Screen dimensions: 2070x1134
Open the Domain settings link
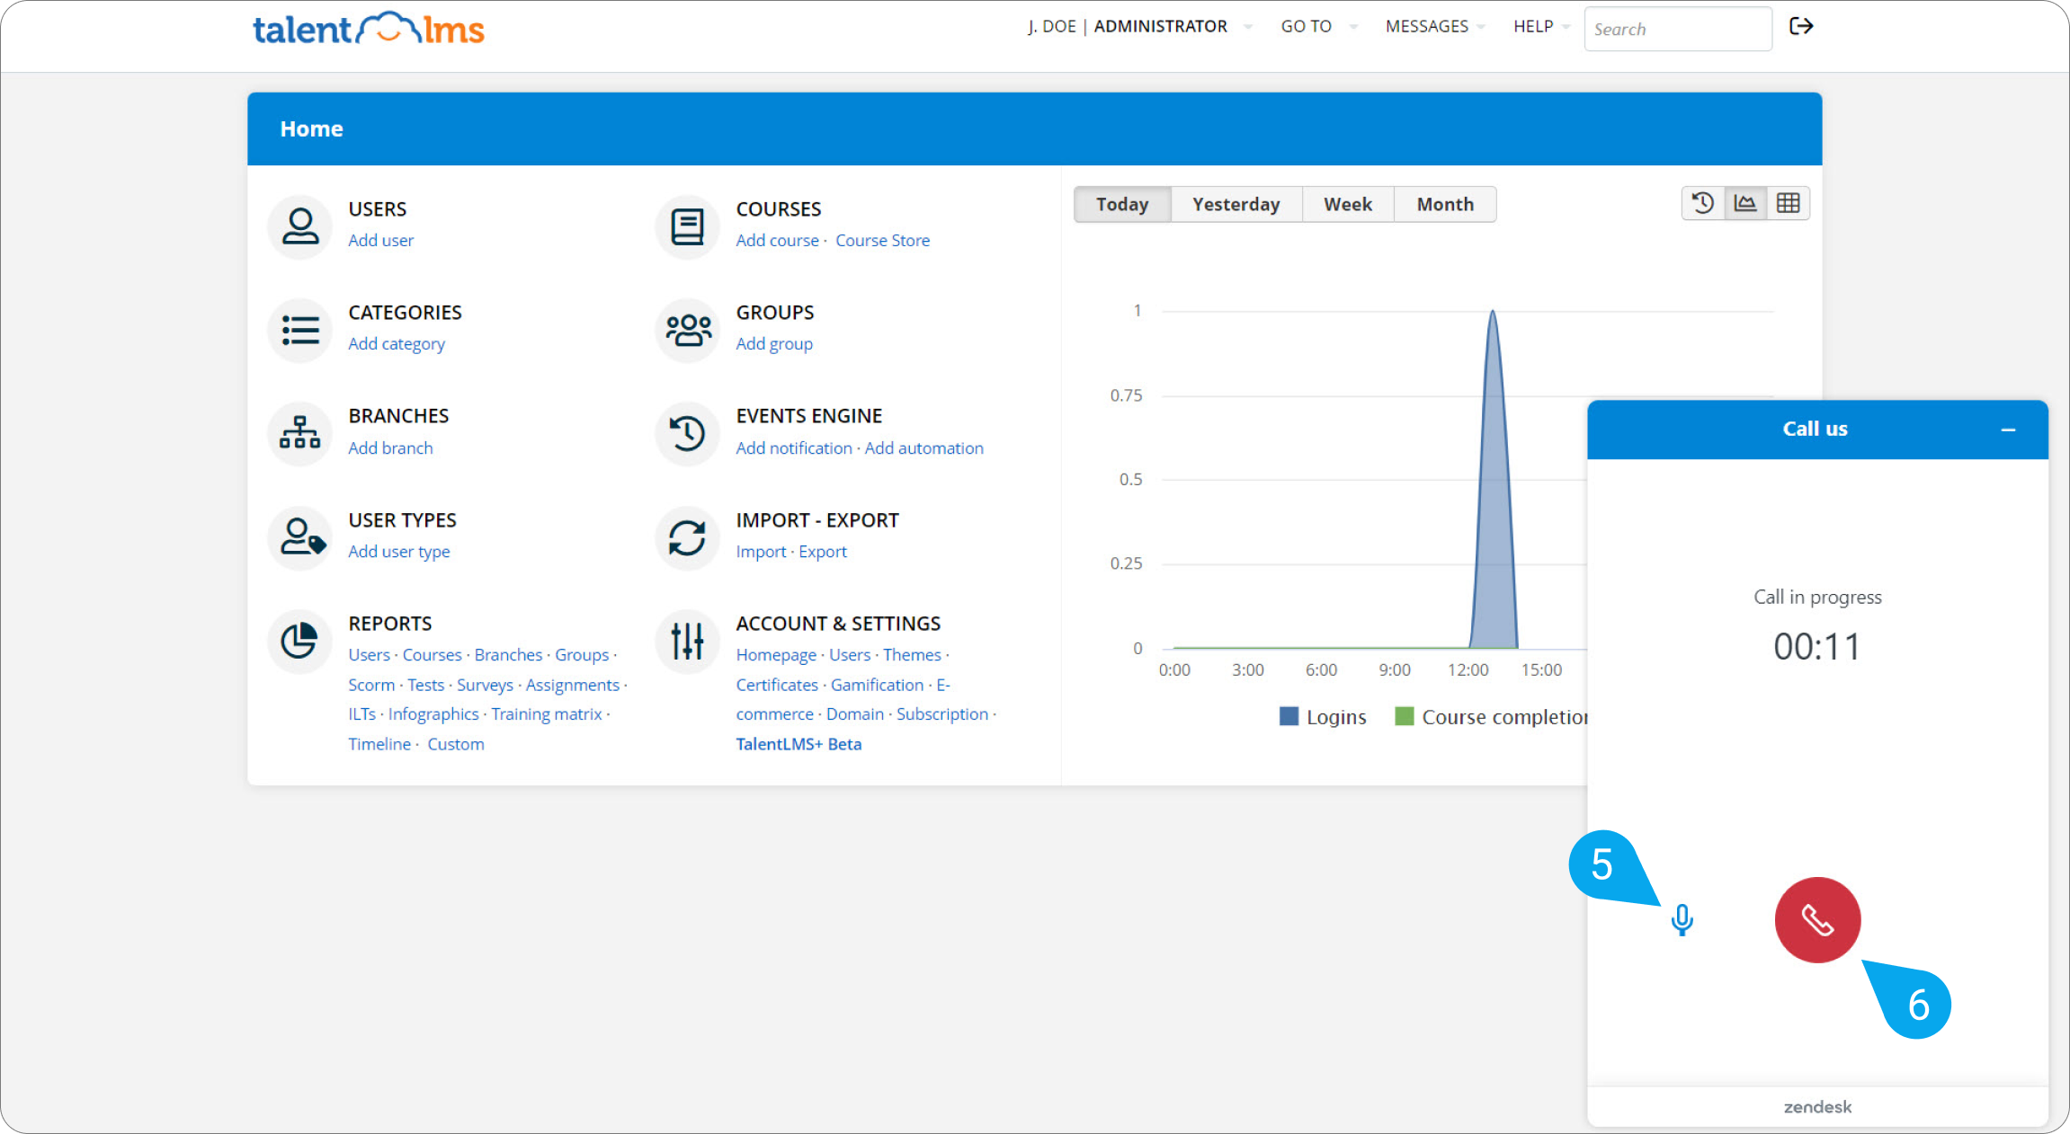(x=854, y=713)
